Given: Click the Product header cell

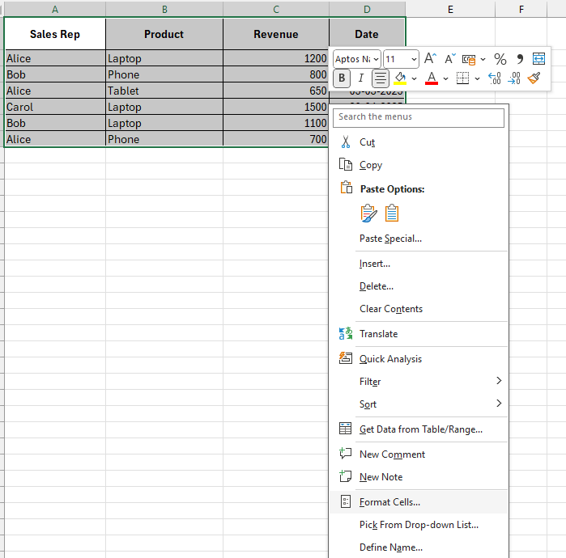Looking at the screenshot, I should click(164, 34).
